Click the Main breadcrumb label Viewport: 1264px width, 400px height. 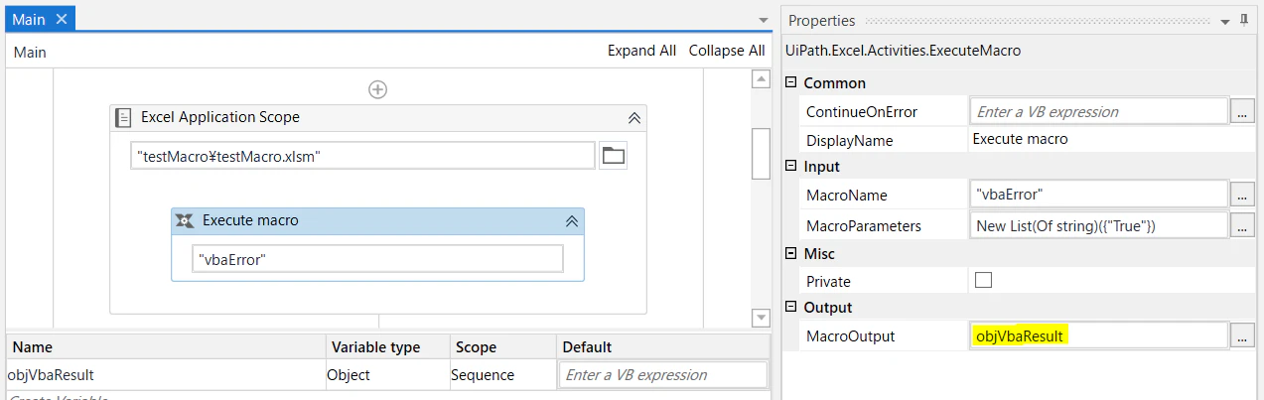tap(30, 52)
